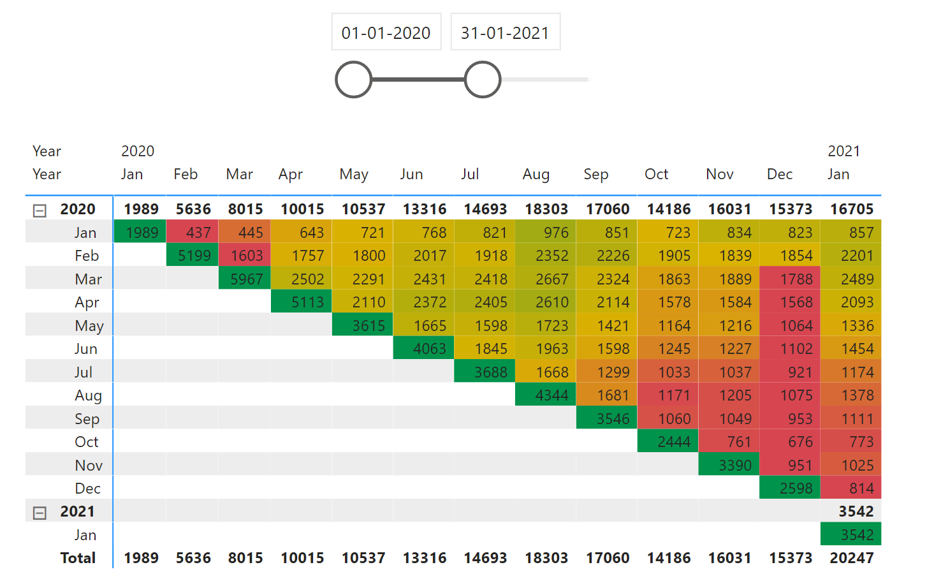This screenshot has height=588, width=941.
Task: Select the Oct row header
Action: tap(87, 442)
